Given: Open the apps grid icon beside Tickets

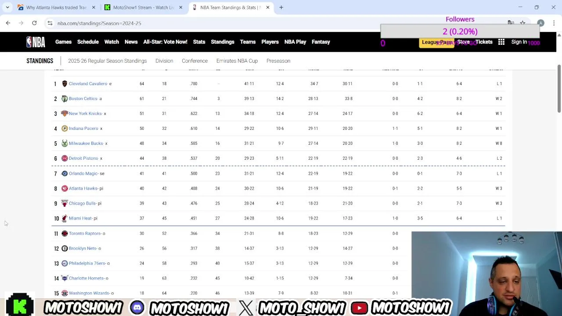Looking at the screenshot, I should (501, 42).
